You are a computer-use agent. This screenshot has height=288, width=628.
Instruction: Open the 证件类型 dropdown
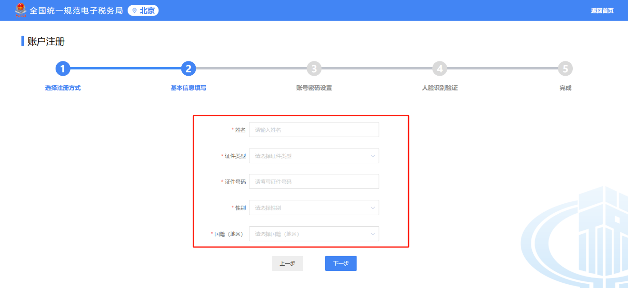314,156
